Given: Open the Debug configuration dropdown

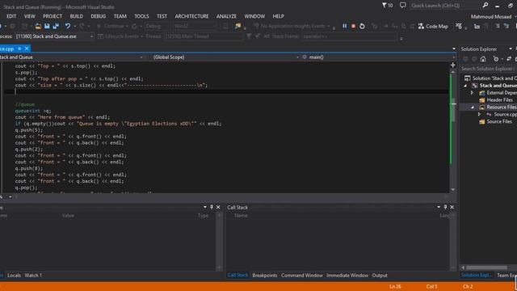Looking at the screenshot, I should tap(158, 26).
